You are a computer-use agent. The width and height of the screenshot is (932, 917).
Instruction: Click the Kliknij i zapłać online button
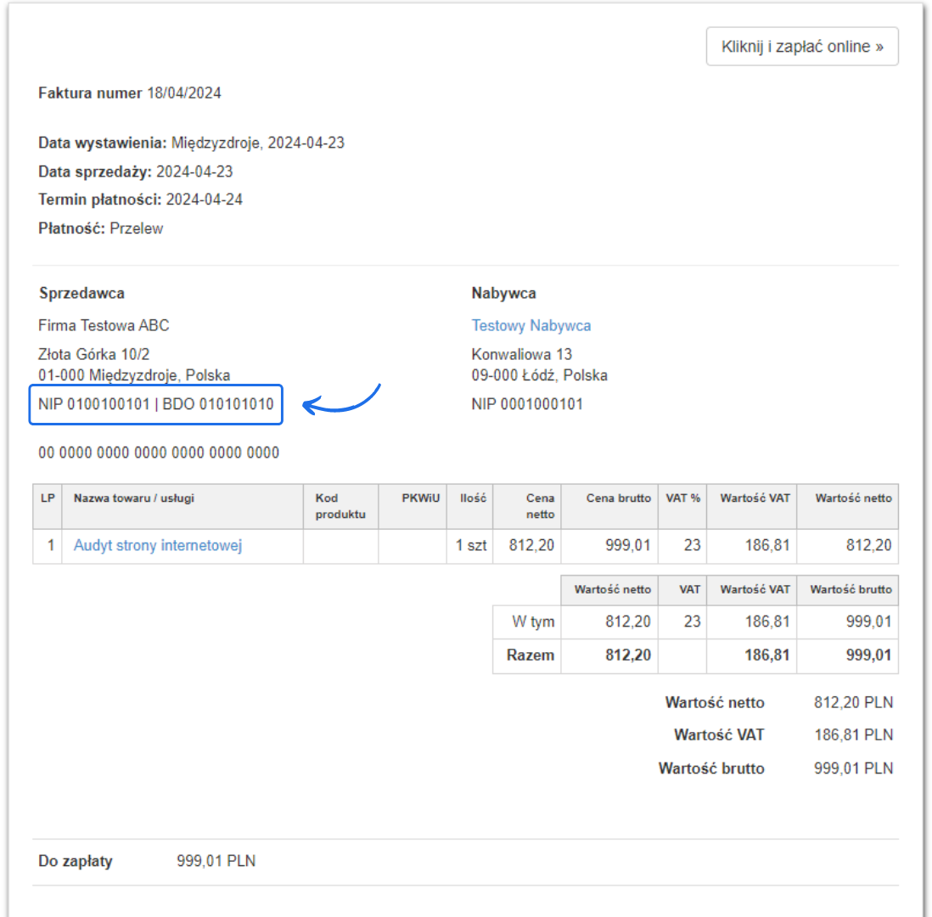click(x=801, y=46)
